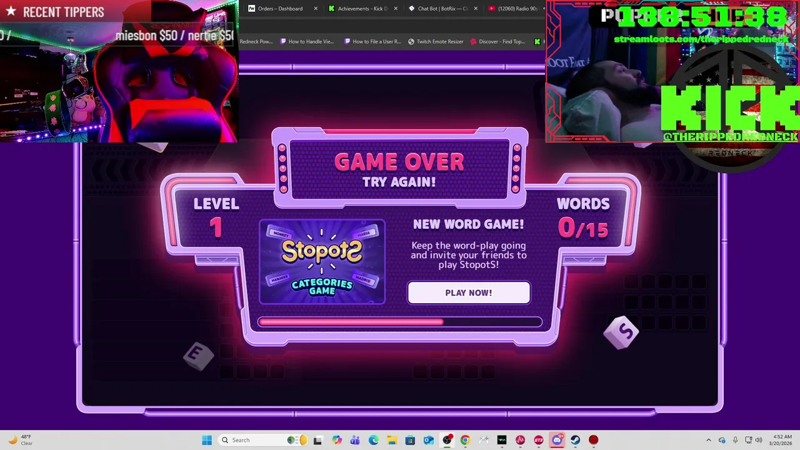Open the red circular app in taskbar

click(x=593, y=440)
